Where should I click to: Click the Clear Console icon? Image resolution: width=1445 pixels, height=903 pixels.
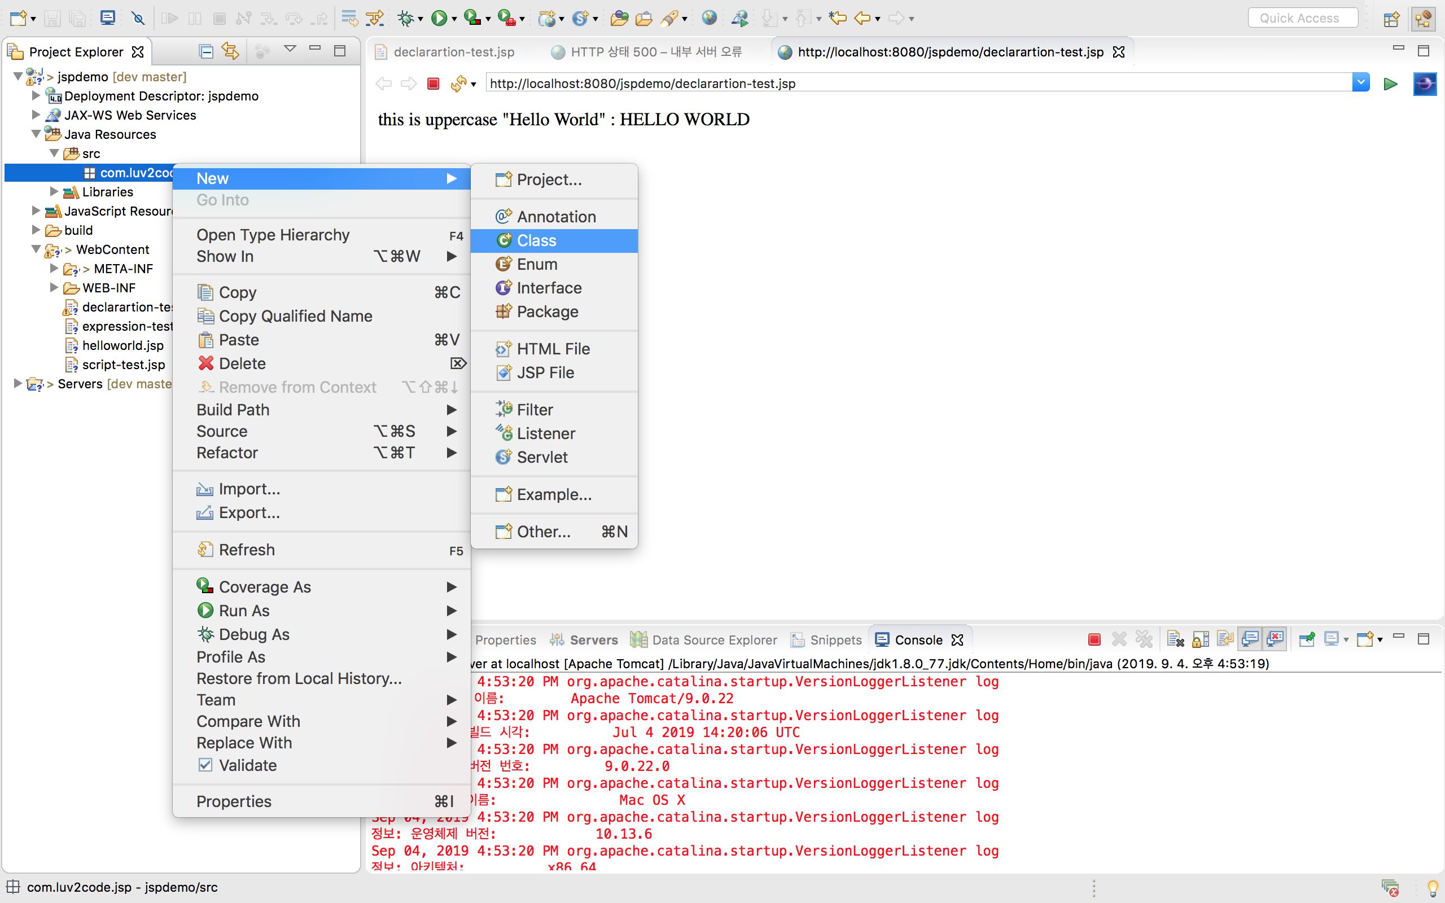(1175, 639)
